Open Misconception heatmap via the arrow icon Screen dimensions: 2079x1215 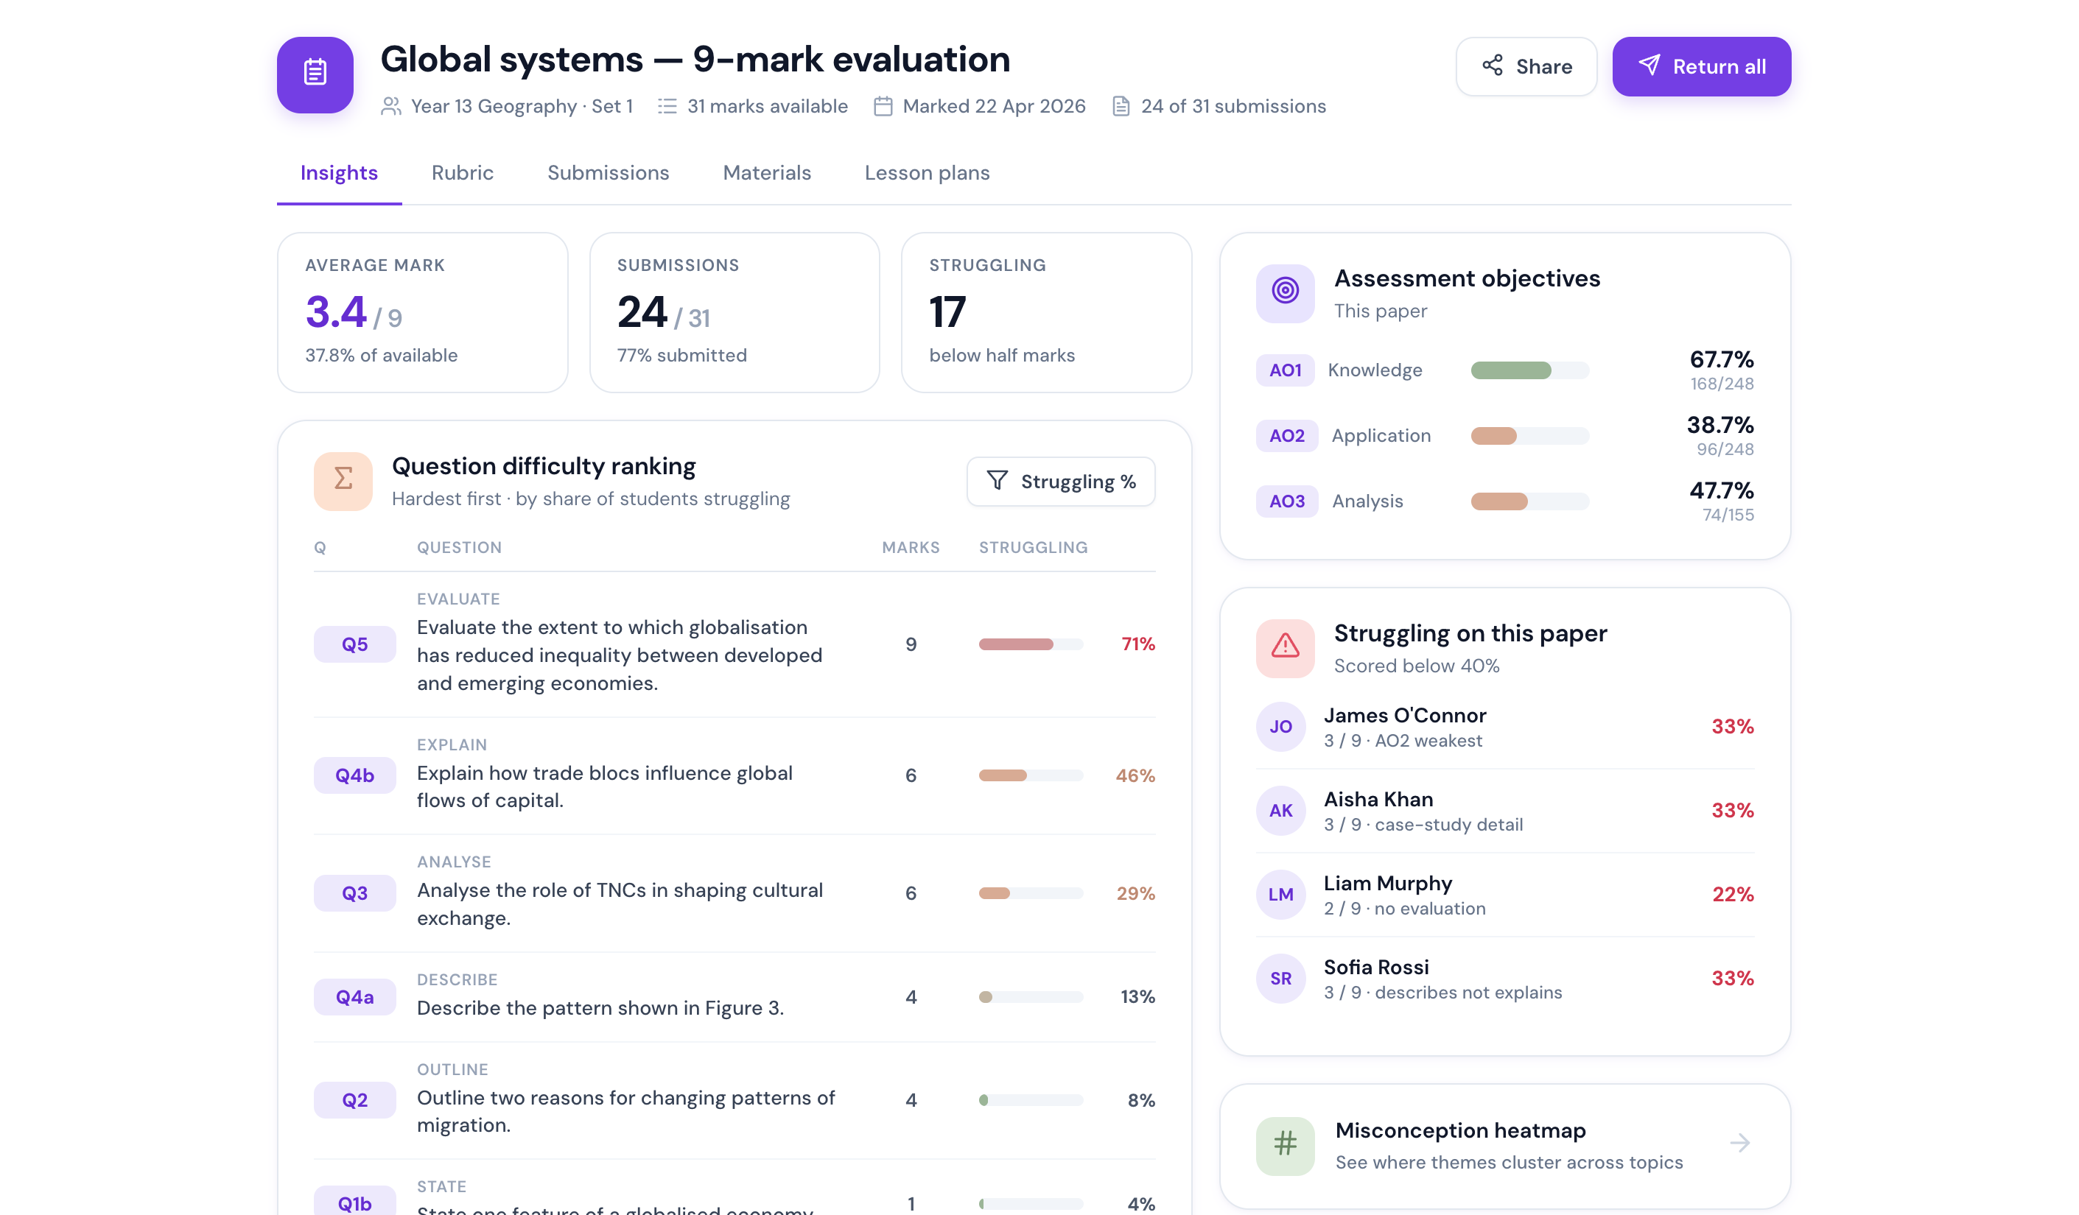point(1740,1142)
